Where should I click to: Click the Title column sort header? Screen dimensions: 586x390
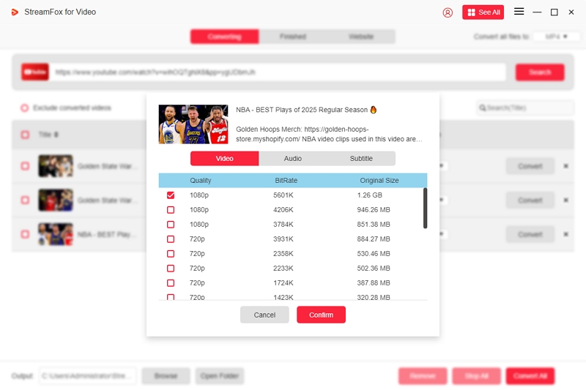tap(48, 135)
